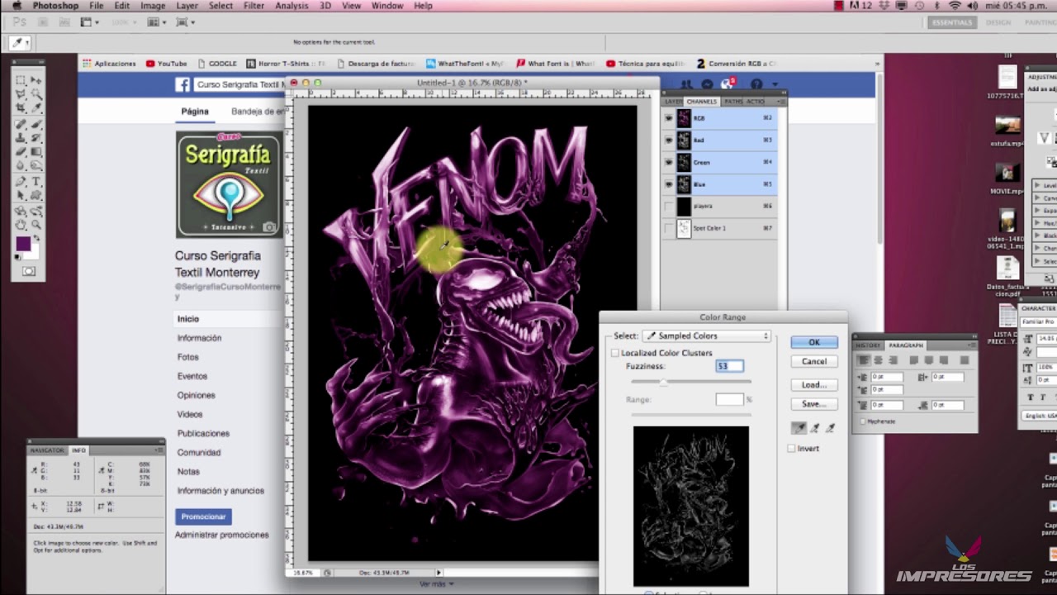Select the Clone Stamp tool
1057x595 pixels.
[21, 138]
